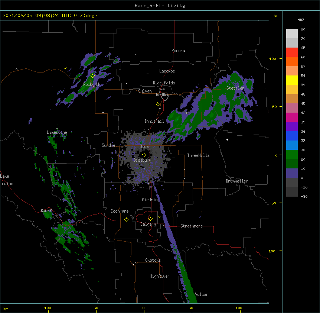Screen dimensions: 320x313
Task: Click the RockyMH label
Action: (91, 84)
